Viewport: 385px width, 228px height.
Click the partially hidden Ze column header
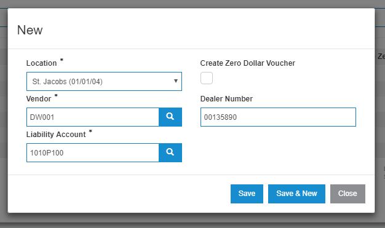(381, 57)
